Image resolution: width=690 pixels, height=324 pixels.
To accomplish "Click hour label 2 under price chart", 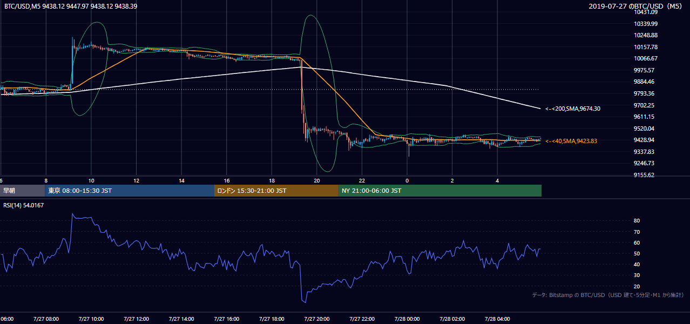I will (452, 180).
